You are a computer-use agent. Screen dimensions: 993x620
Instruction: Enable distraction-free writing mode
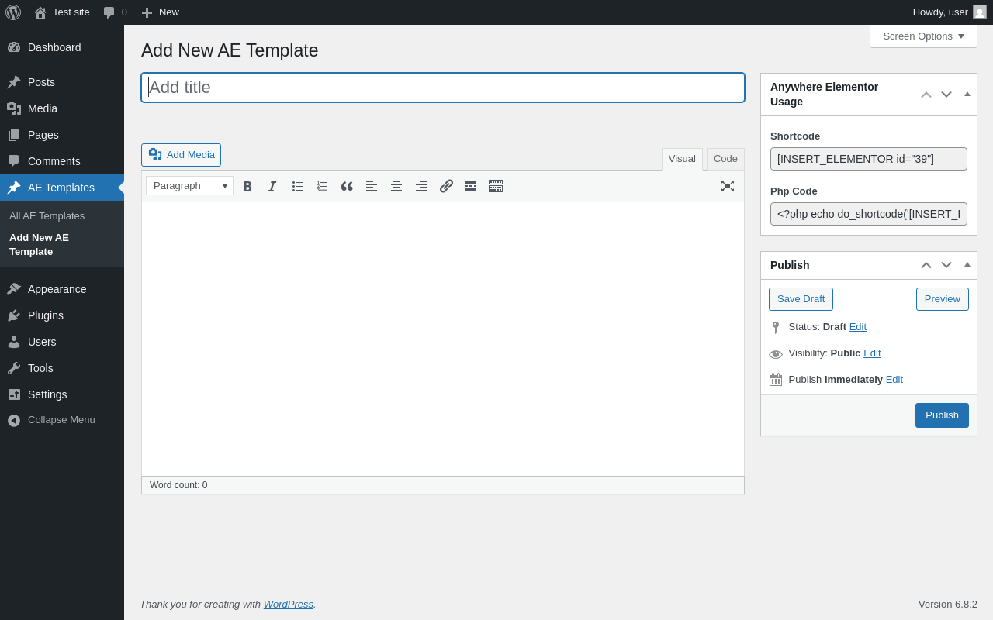(728, 186)
